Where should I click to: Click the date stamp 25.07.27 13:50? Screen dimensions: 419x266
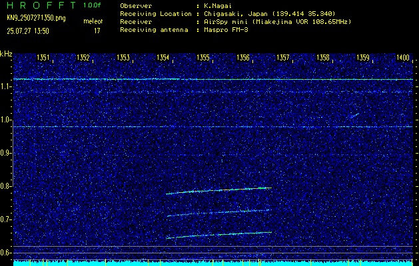click(x=28, y=31)
